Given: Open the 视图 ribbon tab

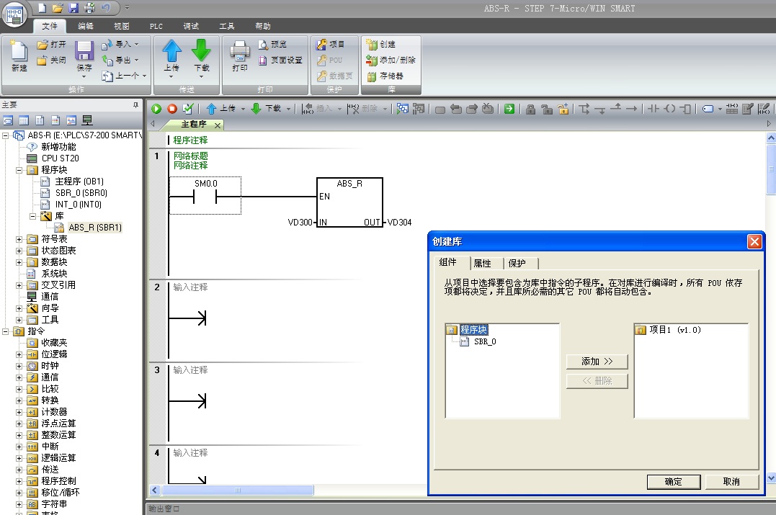Looking at the screenshot, I should [121, 26].
